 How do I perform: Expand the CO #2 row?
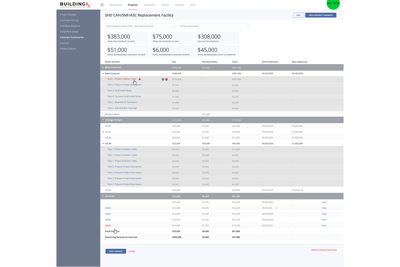pyautogui.click(x=103, y=132)
